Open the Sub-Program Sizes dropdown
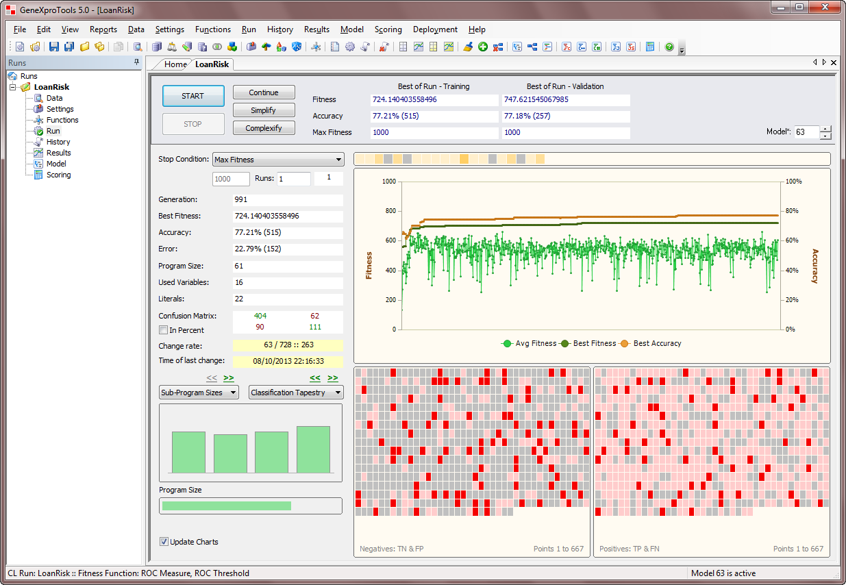846x585 pixels. pos(199,393)
